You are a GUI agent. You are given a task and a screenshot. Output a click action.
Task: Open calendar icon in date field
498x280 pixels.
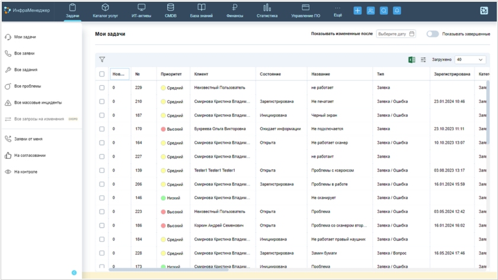(x=411, y=34)
